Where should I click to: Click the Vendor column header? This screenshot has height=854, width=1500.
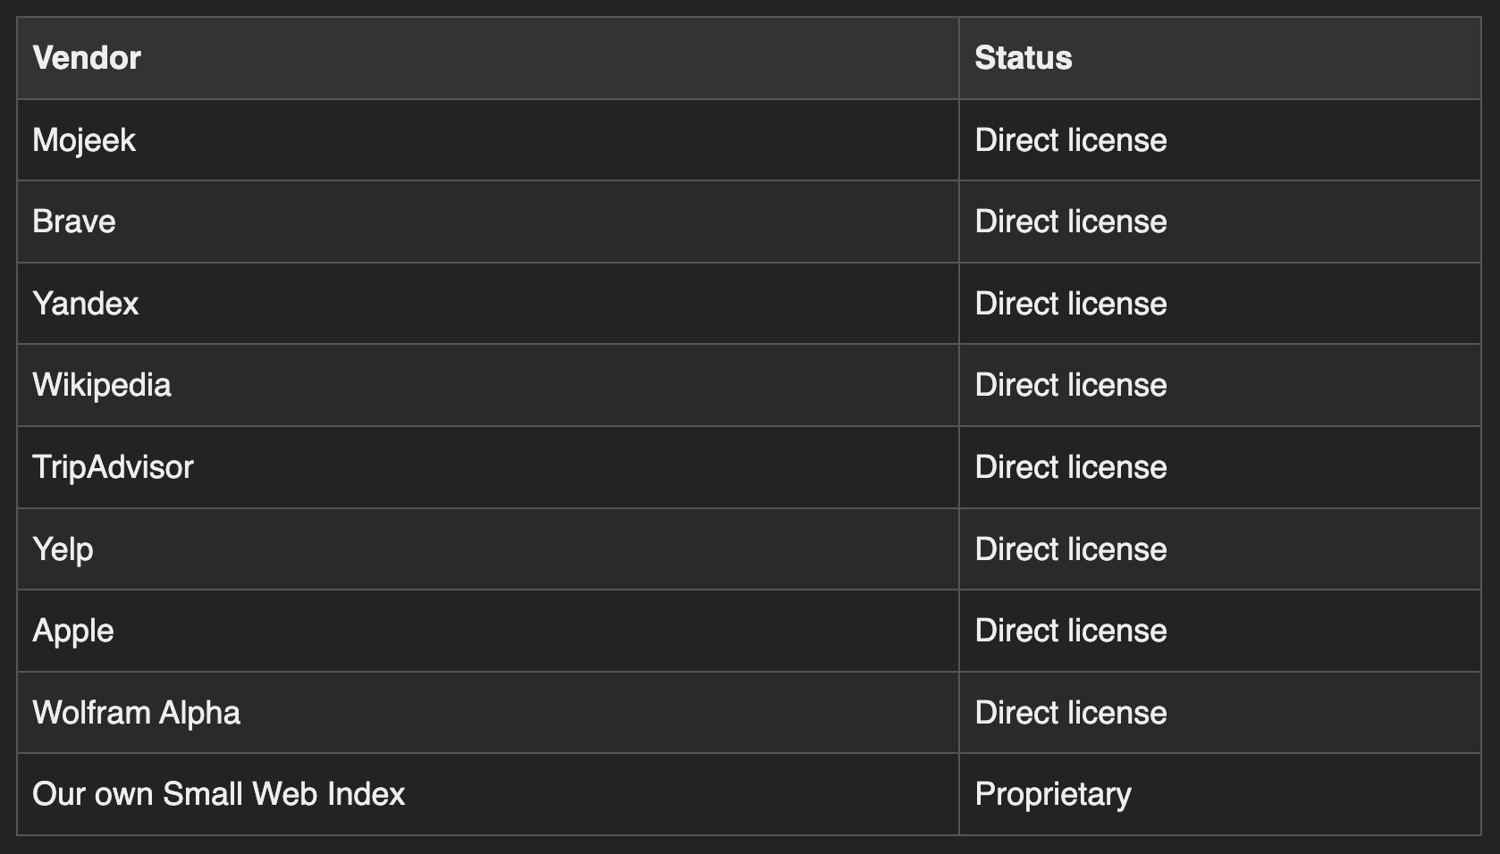pos(488,58)
